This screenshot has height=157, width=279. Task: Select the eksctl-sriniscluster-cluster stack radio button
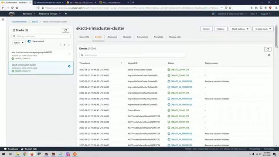pos(69,66)
